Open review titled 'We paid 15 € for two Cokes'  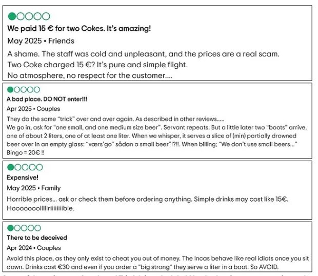point(79,28)
